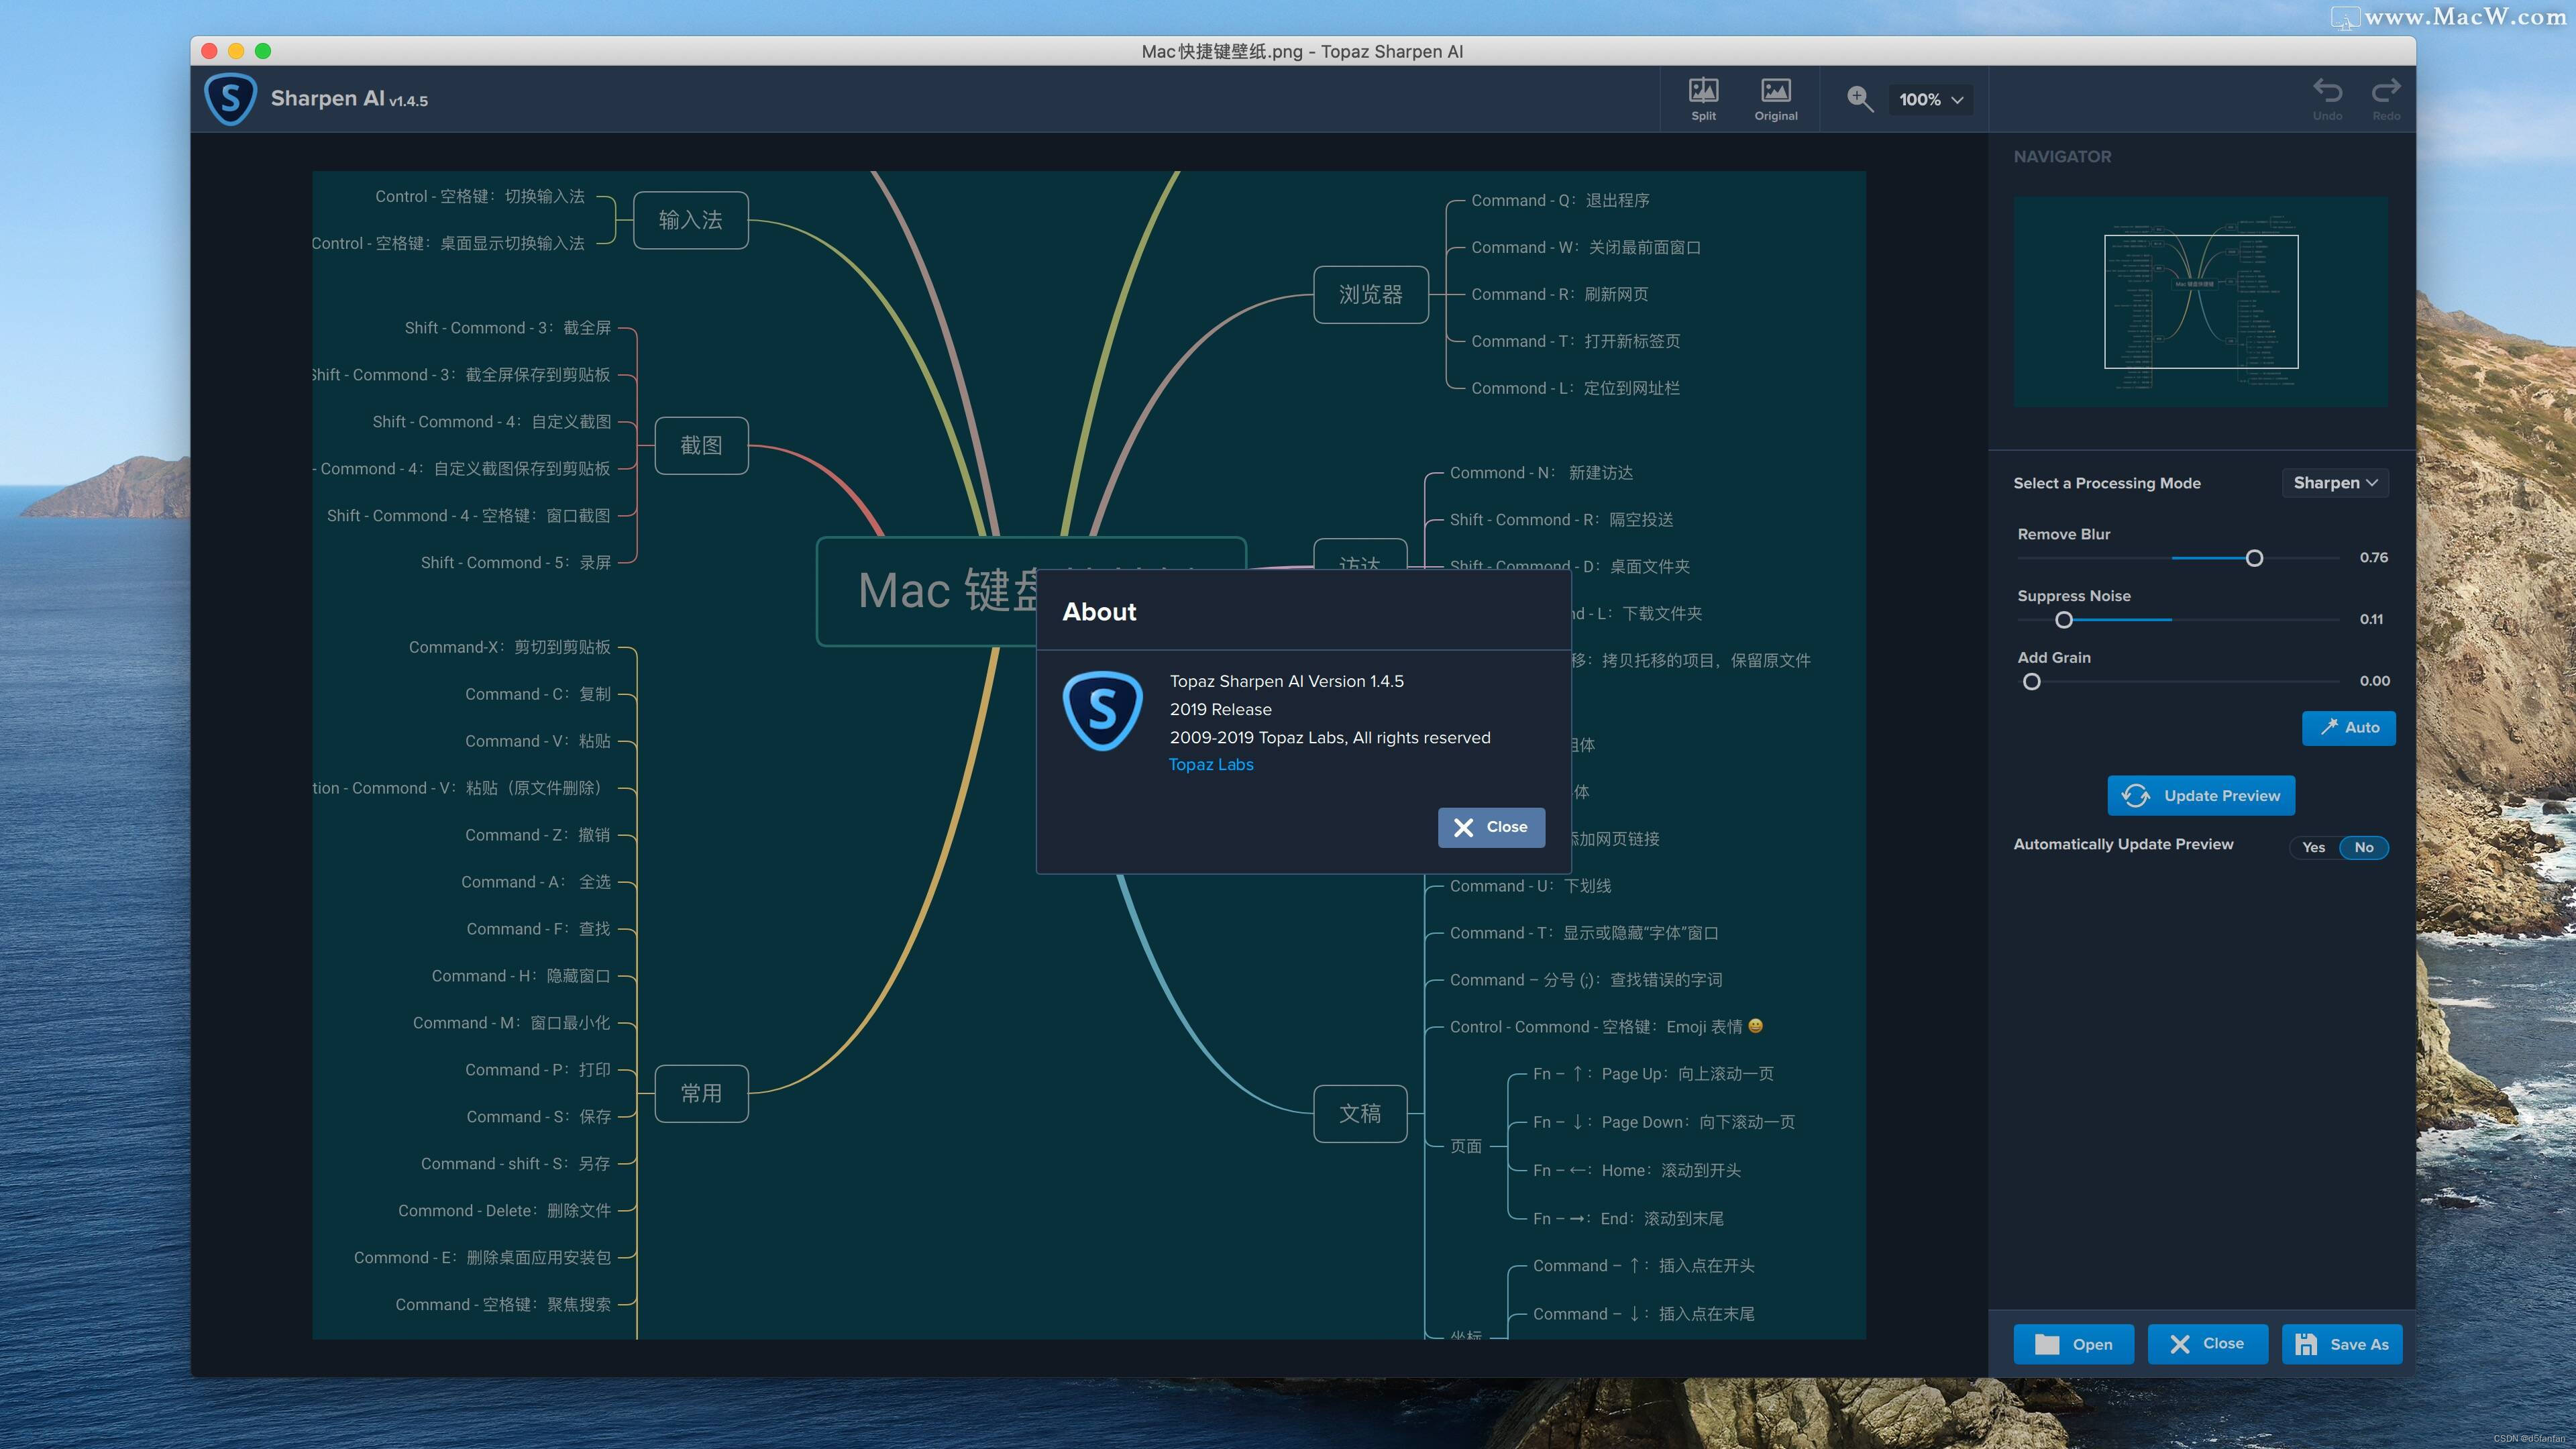
Task: Click the Navigator thumbnail preview
Action: click(x=2200, y=301)
